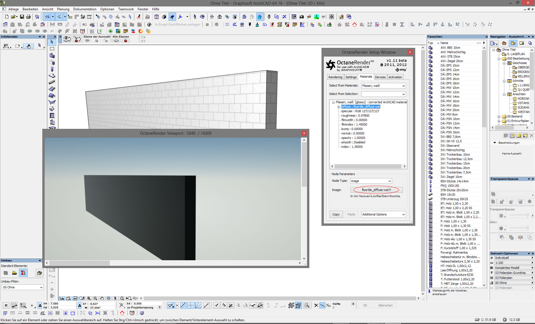Open the Node Type dropdown
The width and height of the screenshot is (535, 324).
(x=371, y=181)
